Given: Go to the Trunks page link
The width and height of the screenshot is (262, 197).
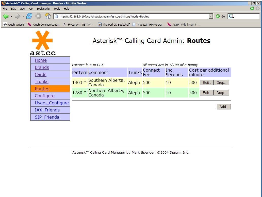Looking at the screenshot, I should point(42,81).
